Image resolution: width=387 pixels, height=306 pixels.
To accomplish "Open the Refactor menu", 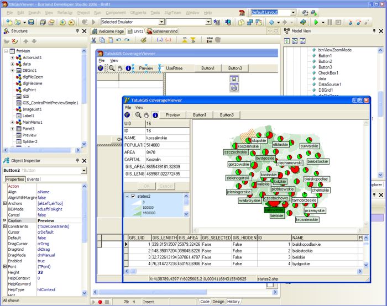I will coord(65,13).
